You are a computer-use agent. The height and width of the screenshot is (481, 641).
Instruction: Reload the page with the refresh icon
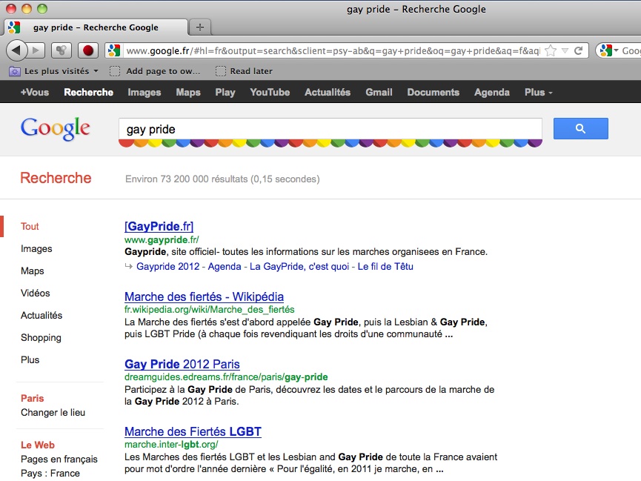pyautogui.click(x=579, y=50)
